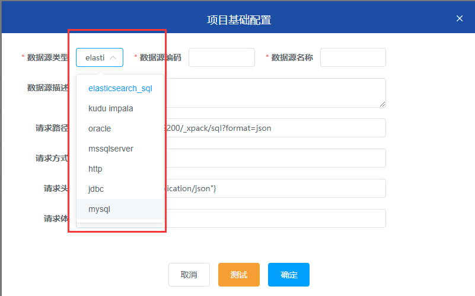The width and height of the screenshot is (475, 296).
Task: Select elasticsearch_sql from the list
Action: pos(120,88)
